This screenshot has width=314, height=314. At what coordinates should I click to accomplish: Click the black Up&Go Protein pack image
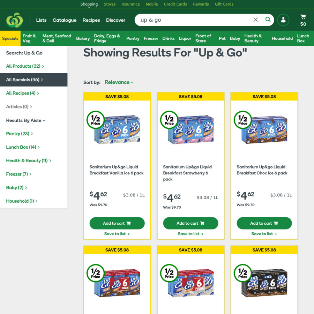click(264, 283)
